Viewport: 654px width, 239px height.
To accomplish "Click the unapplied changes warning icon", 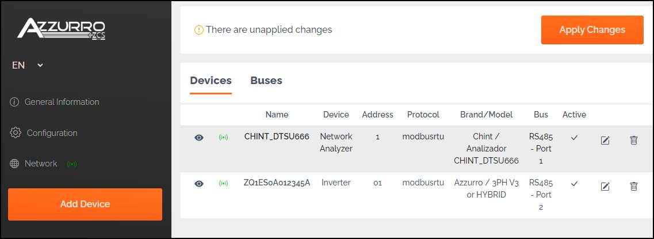I will click(x=199, y=30).
